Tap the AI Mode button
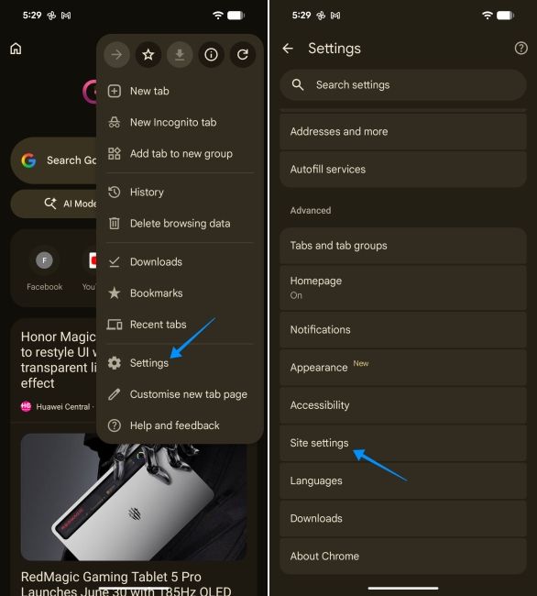 pos(55,204)
